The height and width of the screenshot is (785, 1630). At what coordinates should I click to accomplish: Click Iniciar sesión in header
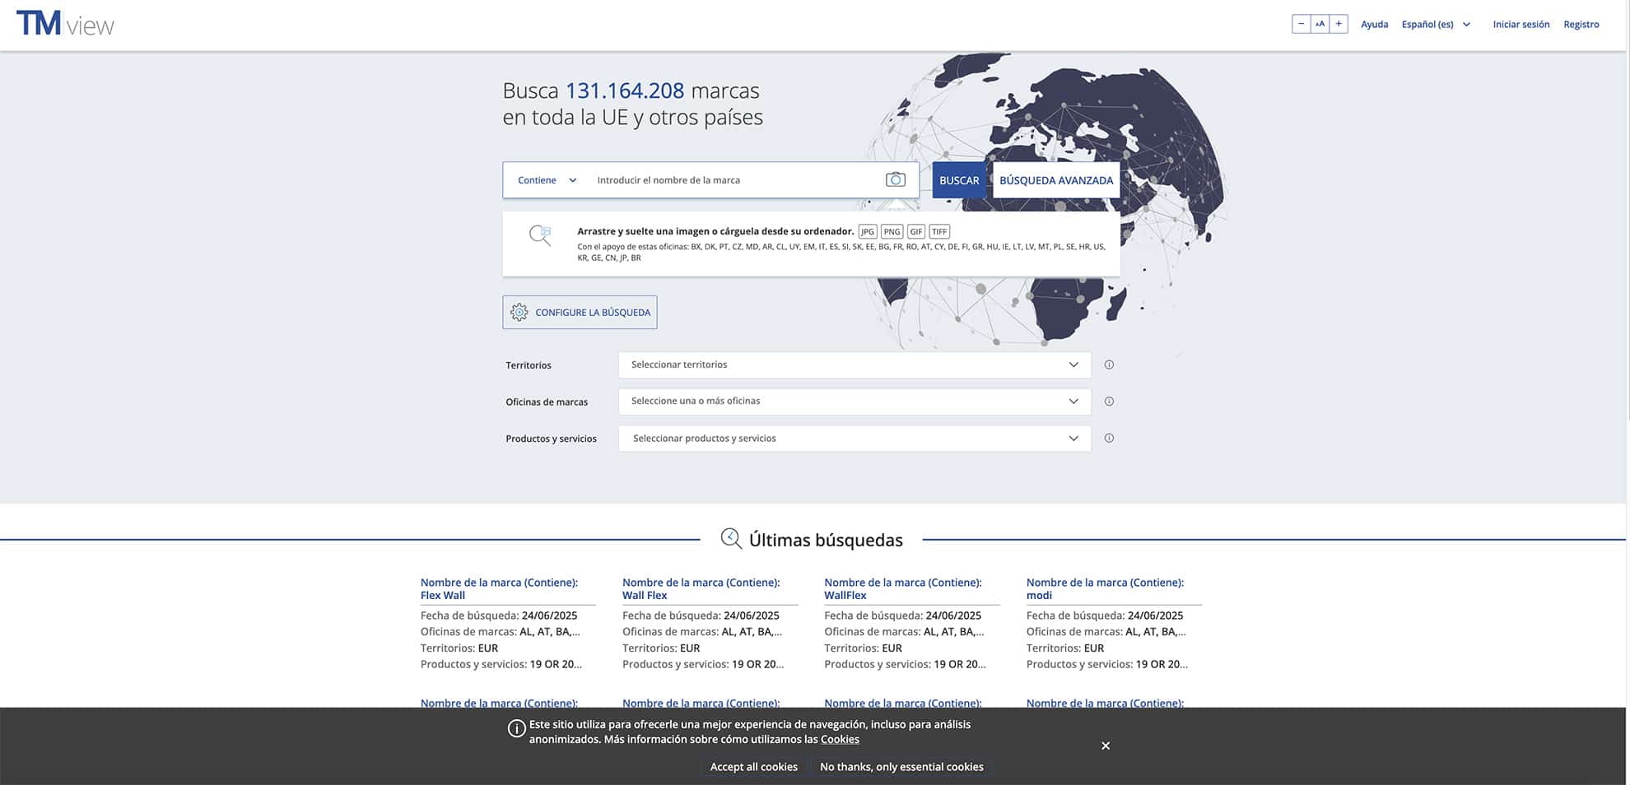1521,25
